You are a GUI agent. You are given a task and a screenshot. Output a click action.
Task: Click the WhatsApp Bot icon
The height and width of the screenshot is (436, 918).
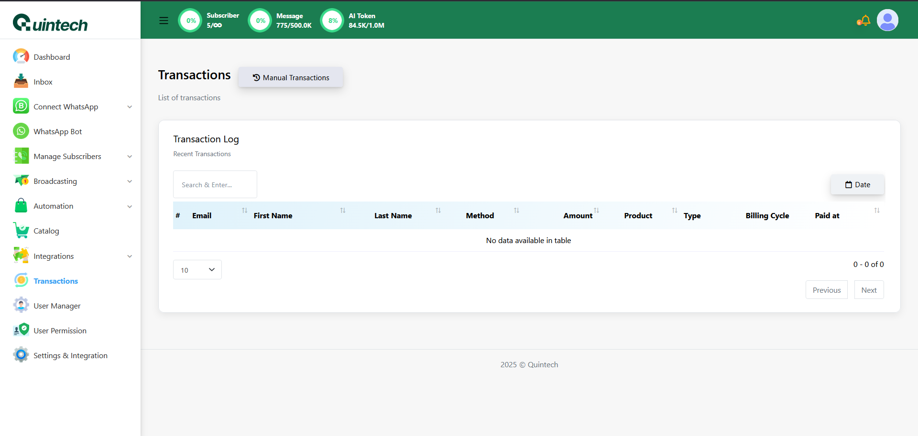pos(21,131)
